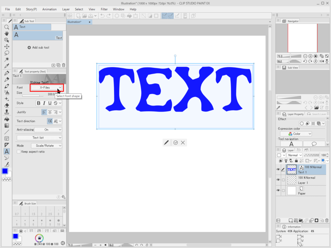This screenshot has width=331, height=248.
Task: Click Tool navigation A text button
Action: [291, 144]
